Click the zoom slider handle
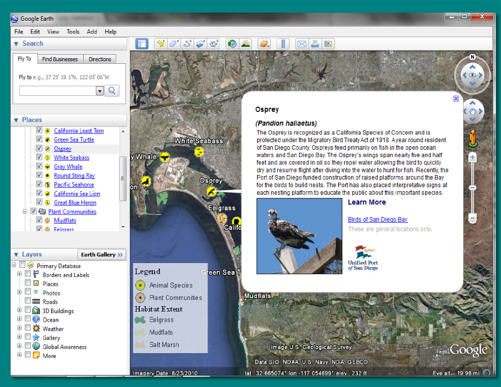 473,188
